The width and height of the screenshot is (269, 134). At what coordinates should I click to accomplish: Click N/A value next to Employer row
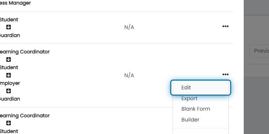(129, 75)
